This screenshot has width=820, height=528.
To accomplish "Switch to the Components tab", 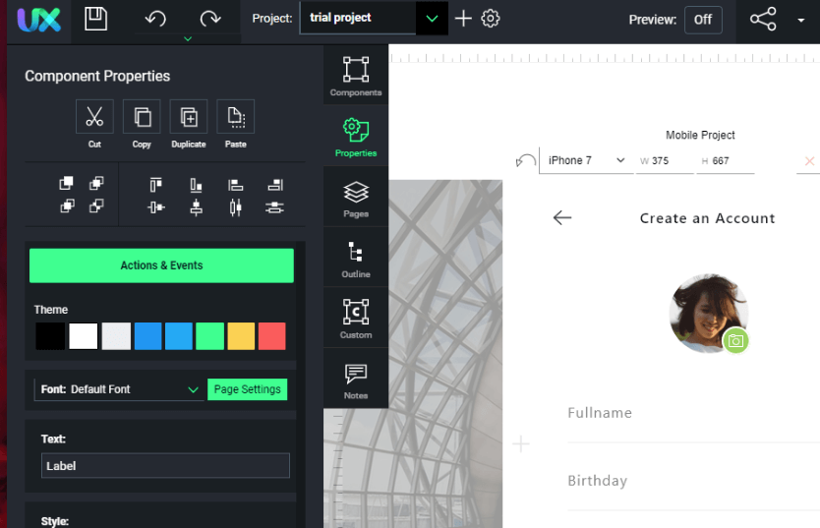I will (x=356, y=76).
